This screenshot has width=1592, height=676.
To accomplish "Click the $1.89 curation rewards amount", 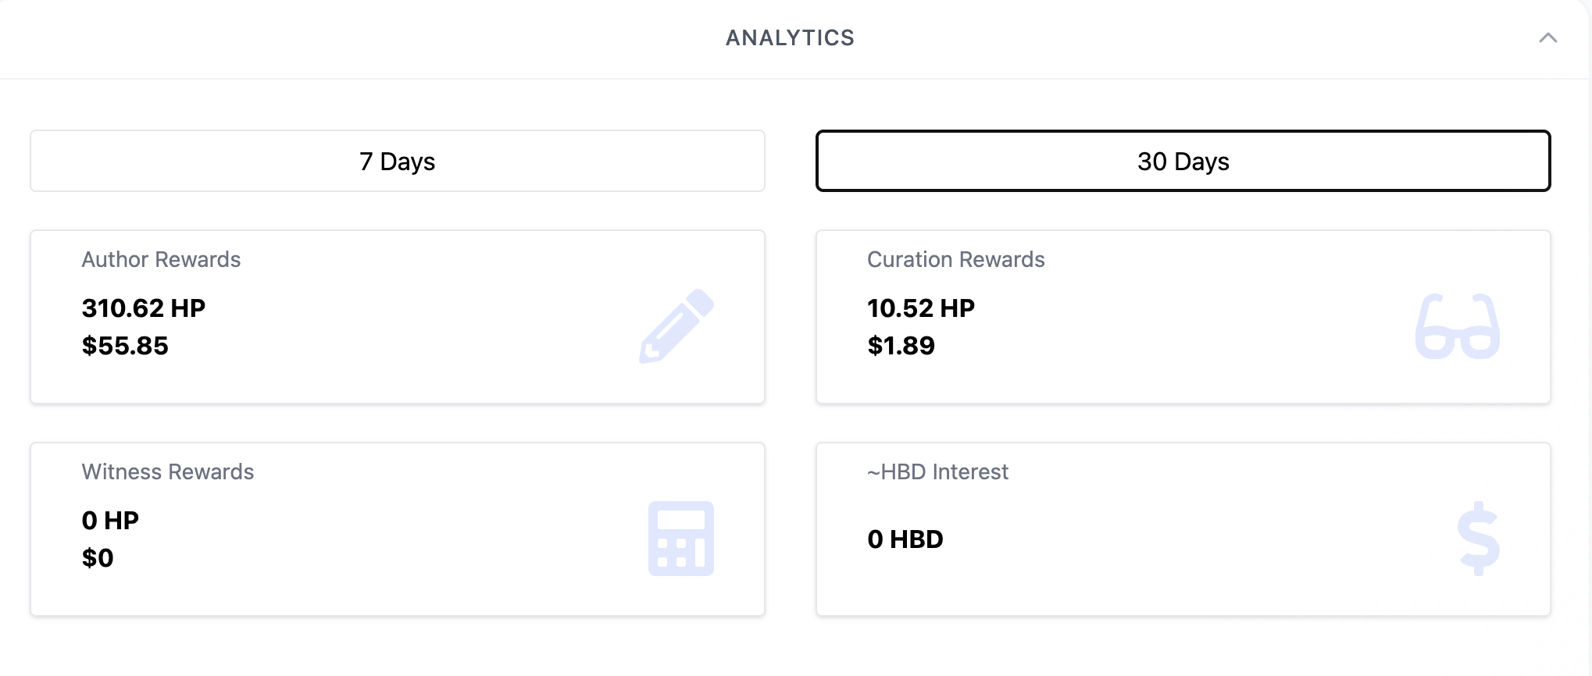I will coord(901,346).
